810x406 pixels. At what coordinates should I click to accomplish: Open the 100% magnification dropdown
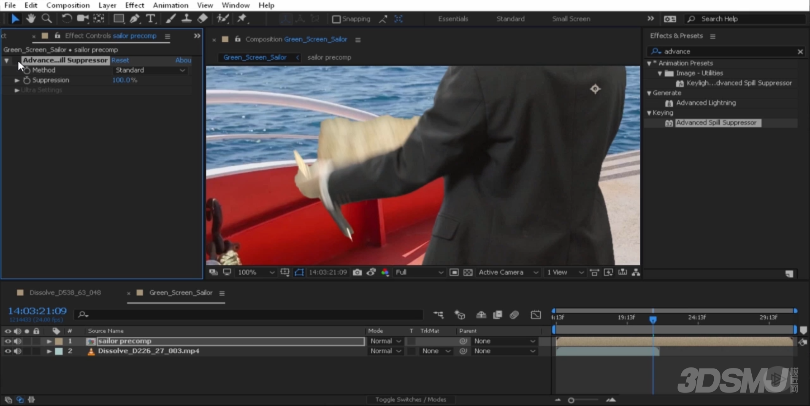click(255, 272)
